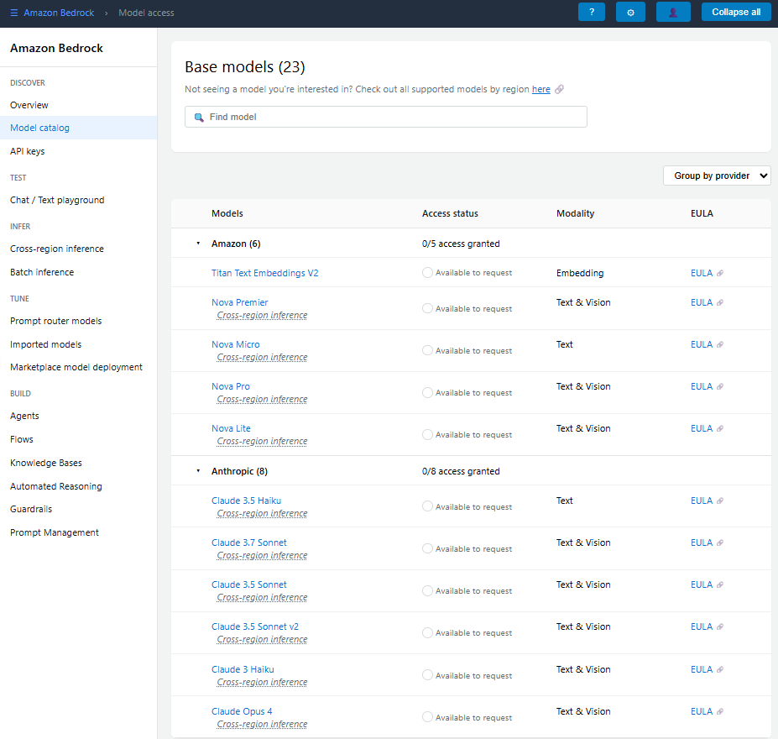The height and width of the screenshot is (739, 778).
Task: Collapse the Amazon (6) provider group
Action: [198, 244]
